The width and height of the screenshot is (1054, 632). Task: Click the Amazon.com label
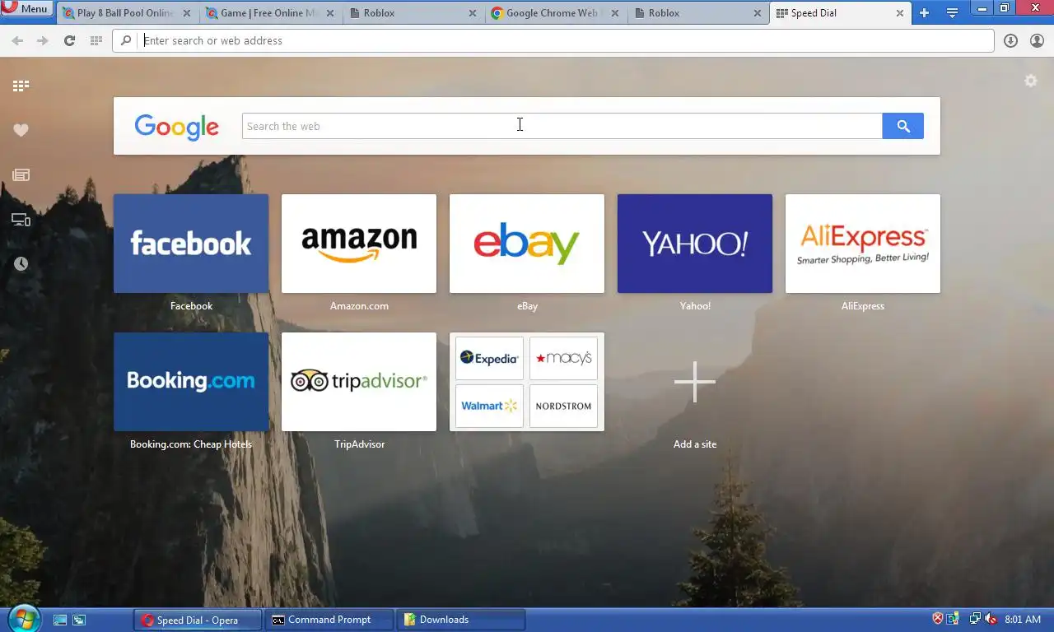(359, 306)
